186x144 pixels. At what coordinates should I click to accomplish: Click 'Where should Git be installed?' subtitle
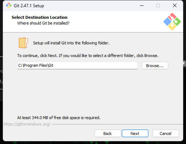[x=43, y=23]
